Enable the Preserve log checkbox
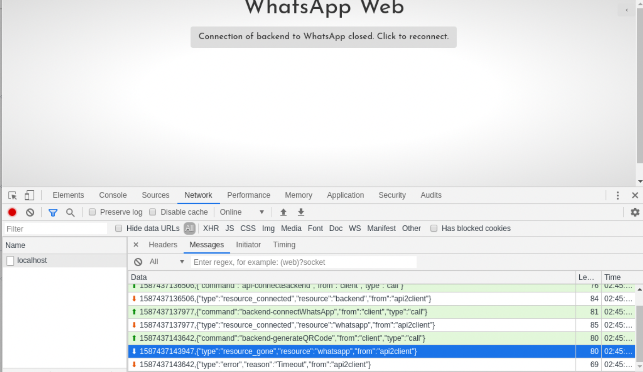The image size is (643, 372). pyautogui.click(x=92, y=212)
